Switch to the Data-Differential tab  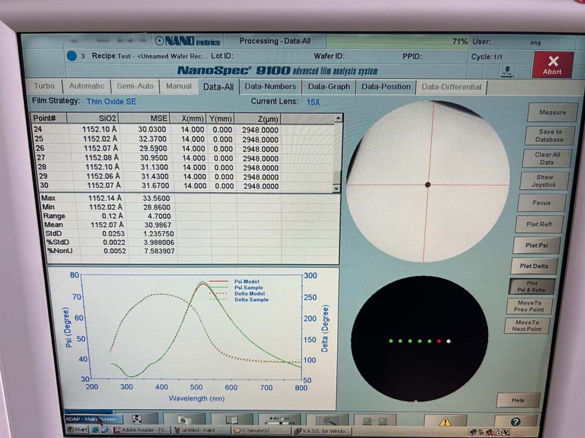[451, 87]
